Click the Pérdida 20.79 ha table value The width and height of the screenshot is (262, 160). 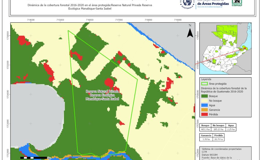[219, 140]
